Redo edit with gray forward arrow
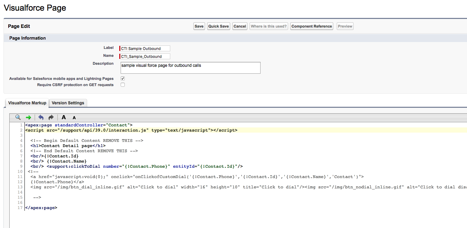The image size is (467, 228). pyautogui.click(x=51, y=117)
